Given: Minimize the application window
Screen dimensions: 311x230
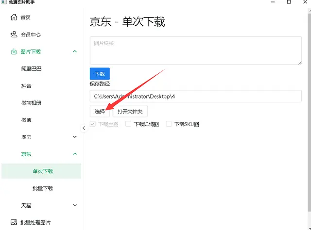Looking at the screenshot, I should pyautogui.click(x=273, y=2).
